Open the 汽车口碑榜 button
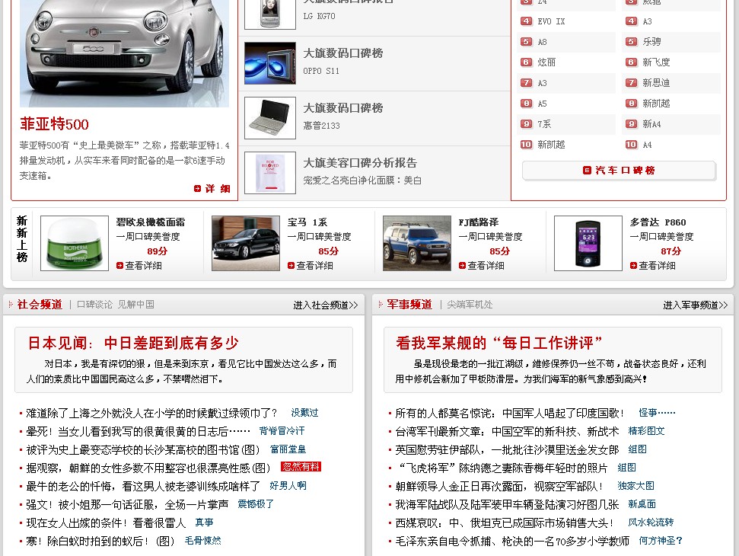 tap(619, 171)
